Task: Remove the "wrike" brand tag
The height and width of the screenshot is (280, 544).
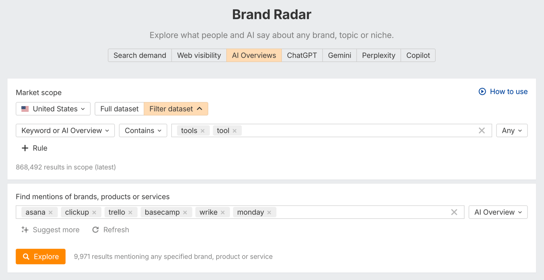Action: [x=223, y=212]
